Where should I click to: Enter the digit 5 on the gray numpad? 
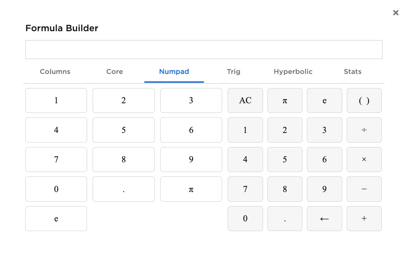click(x=285, y=159)
